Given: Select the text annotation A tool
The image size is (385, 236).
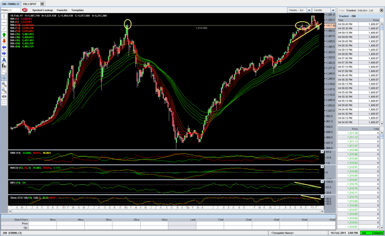Looking at the screenshot, I should pos(4,60).
